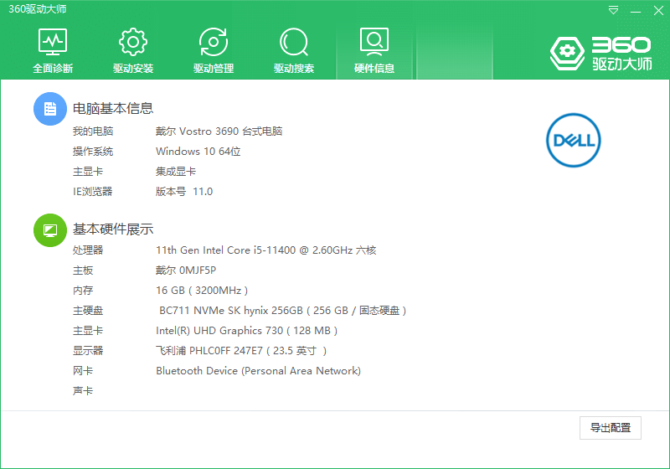Close the 360驱动大师 window

658,10
